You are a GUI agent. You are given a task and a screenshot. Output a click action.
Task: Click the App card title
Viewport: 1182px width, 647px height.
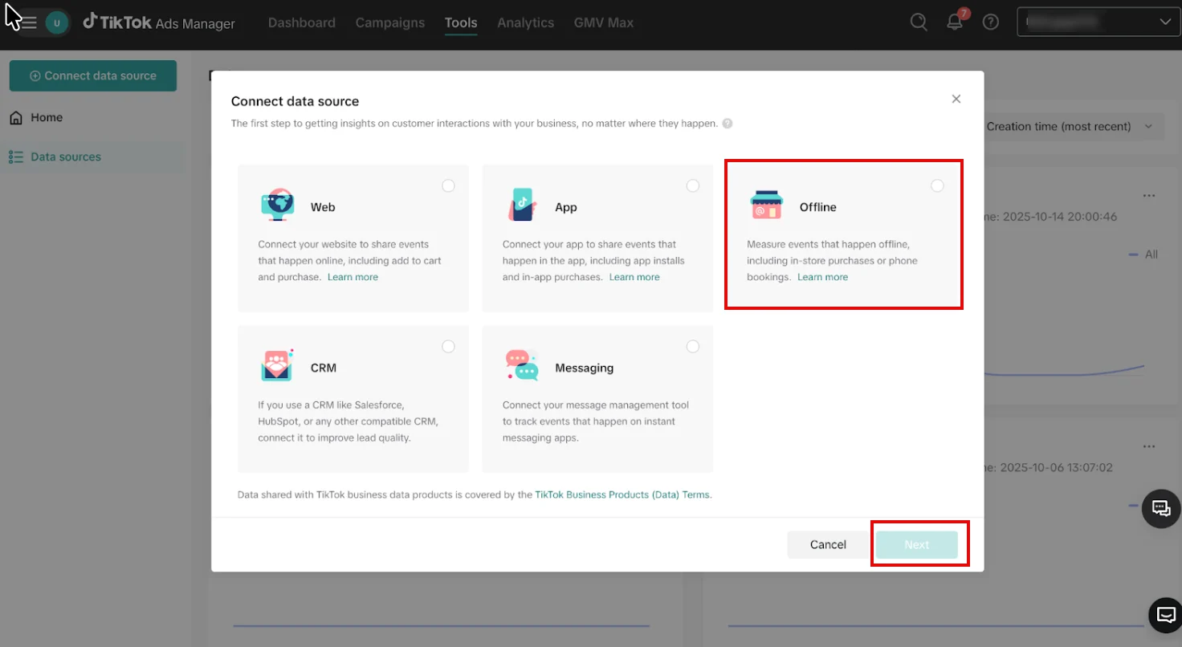pos(566,207)
